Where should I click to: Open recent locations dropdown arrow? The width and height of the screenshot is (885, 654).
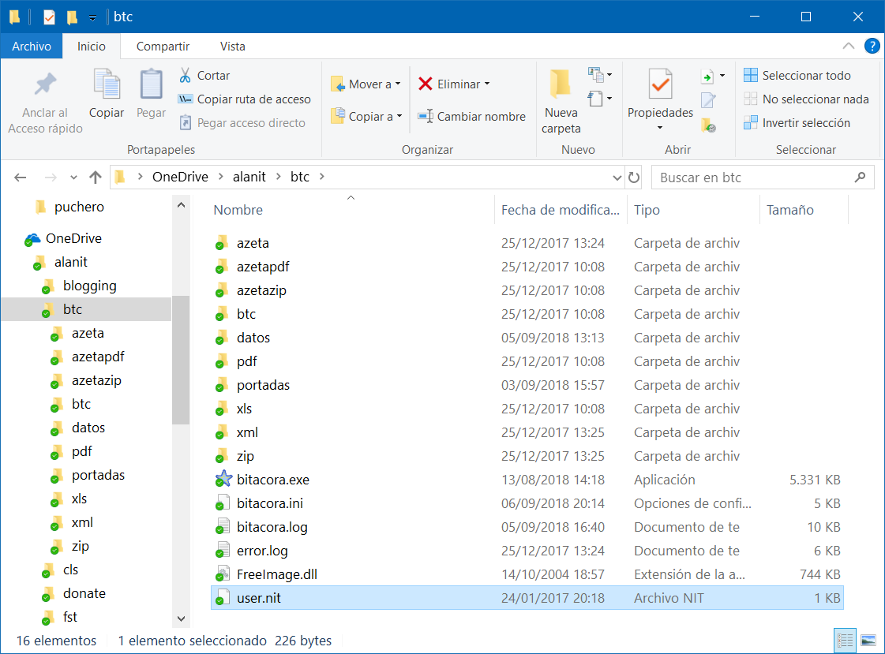[73, 178]
